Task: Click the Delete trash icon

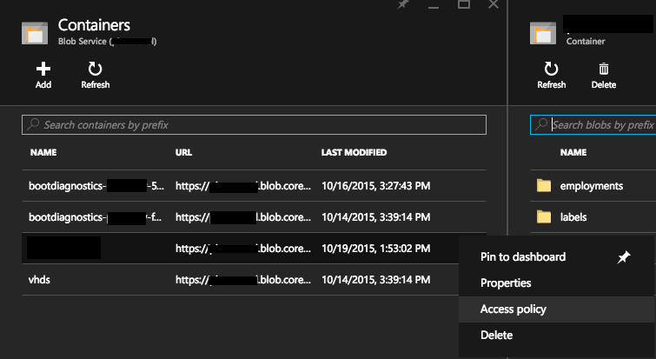Action: [x=603, y=68]
